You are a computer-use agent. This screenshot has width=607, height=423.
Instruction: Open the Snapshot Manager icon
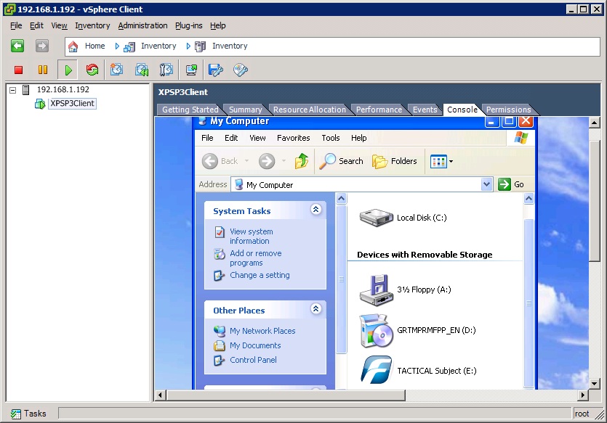coord(166,70)
